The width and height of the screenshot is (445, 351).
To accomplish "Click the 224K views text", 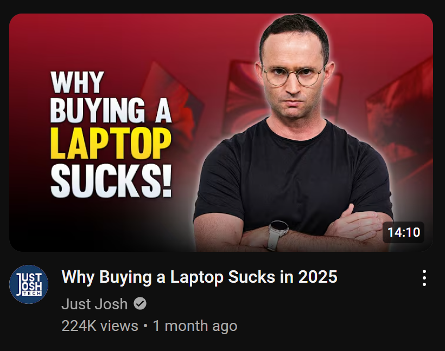I will (100, 326).
